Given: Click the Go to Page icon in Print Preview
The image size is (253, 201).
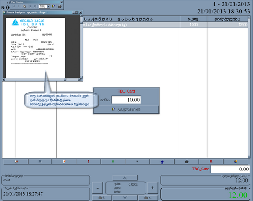Looking at the screenshot, I should point(24,7).
